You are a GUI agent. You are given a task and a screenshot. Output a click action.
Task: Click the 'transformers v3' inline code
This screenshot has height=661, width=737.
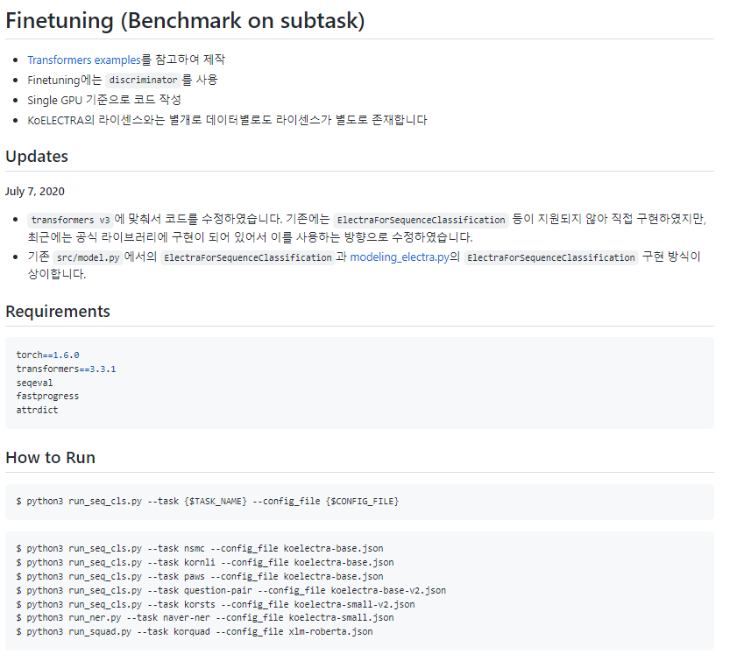70,220
